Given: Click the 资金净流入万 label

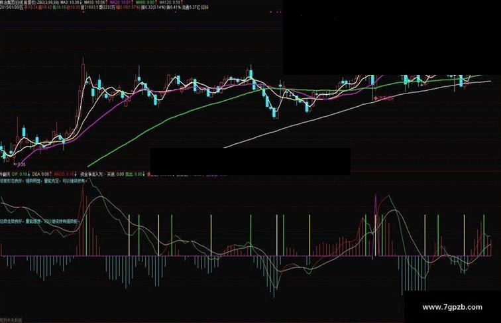Looking at the screenshot, I should click(x=91, y=174).
